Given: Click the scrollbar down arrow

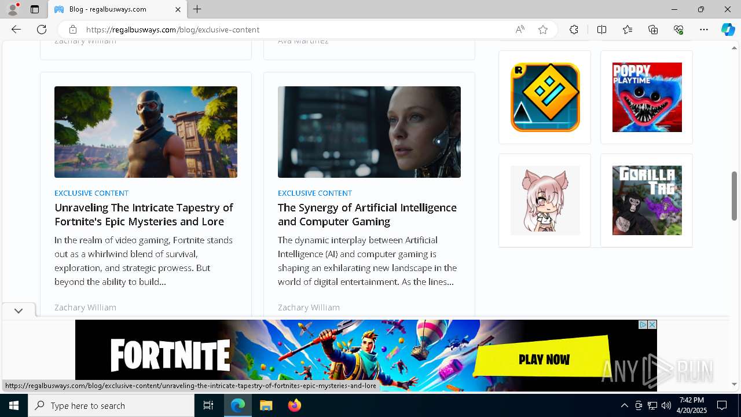Looking at the screenshot, I should point(734,384).
